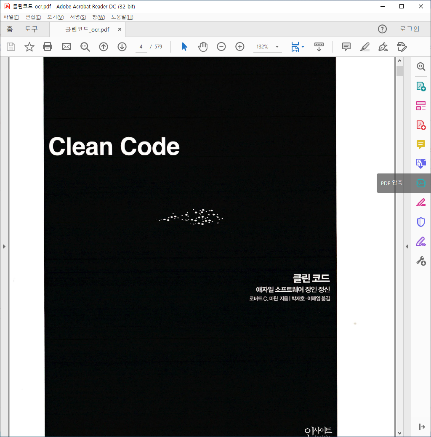Open the help question mark icon
Image resolution: width=431 pixels, height=437 pixels.
tap(382, 29)
